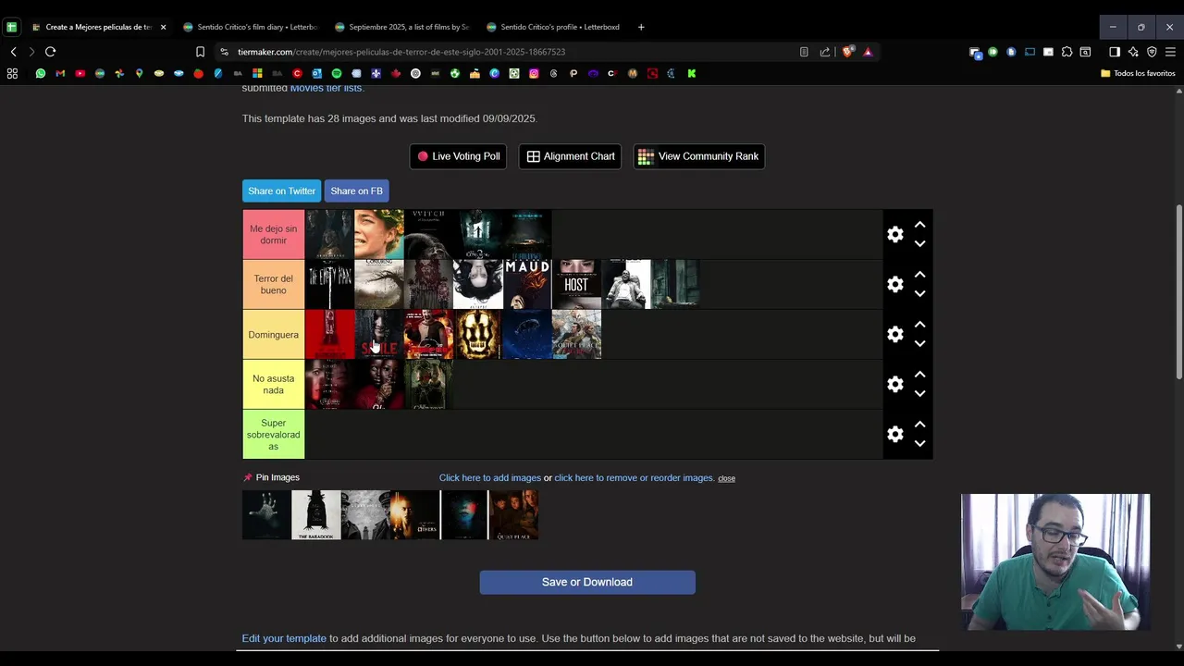Open settings gear for Terror del bueno tier
Image resolution: width=1184 pixels, height=666 pixels.
click(894, 285)
